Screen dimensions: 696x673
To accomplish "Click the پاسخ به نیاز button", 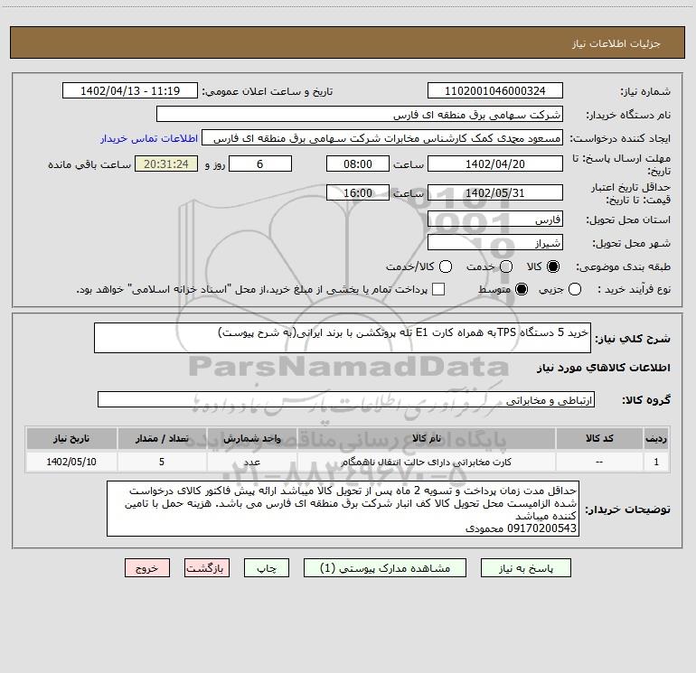I will point(525,568).
